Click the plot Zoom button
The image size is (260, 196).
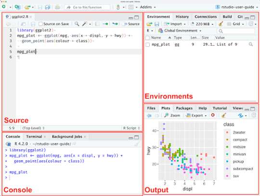(x=172, y=116)
